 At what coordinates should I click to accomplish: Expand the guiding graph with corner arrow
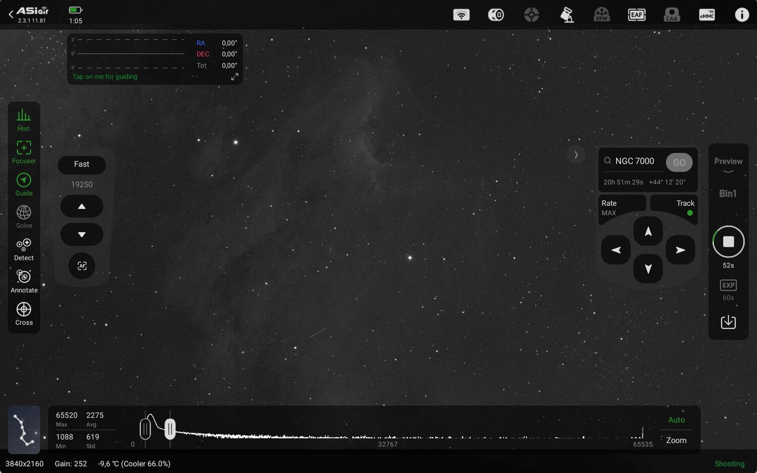tap(234, 76)
